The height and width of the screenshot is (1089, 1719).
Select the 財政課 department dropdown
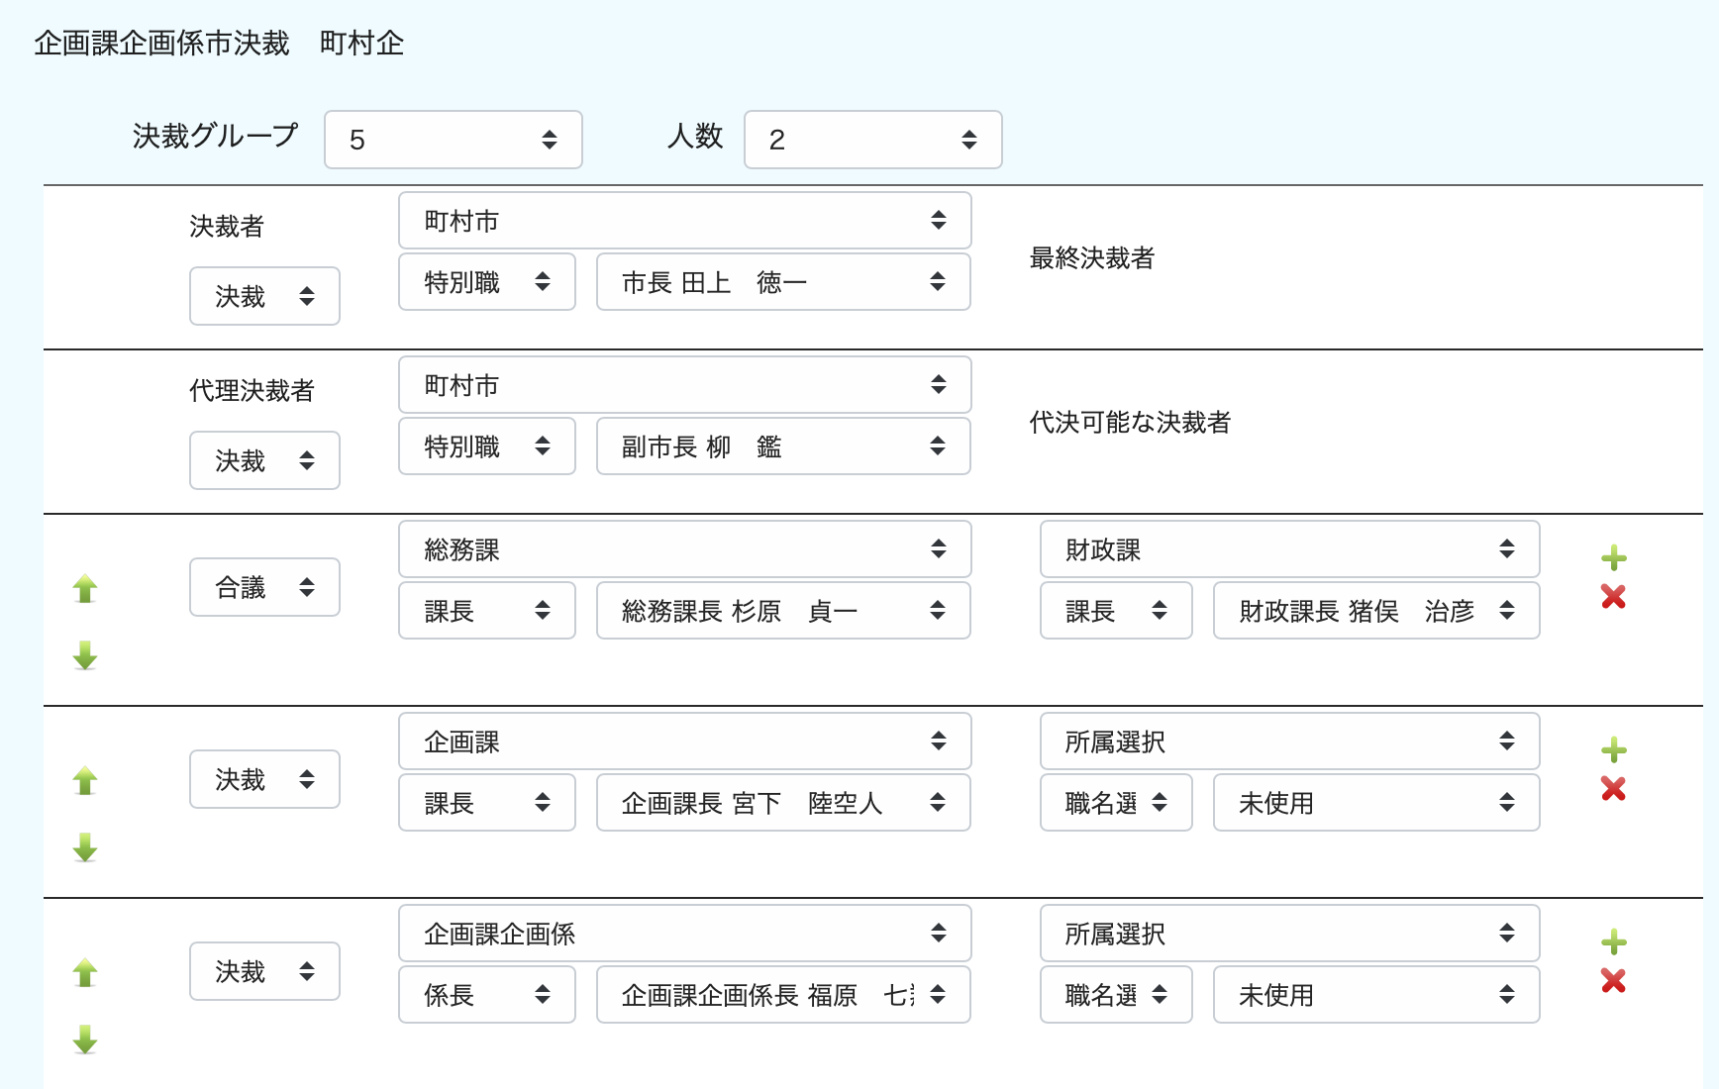tap(1289, 549)
